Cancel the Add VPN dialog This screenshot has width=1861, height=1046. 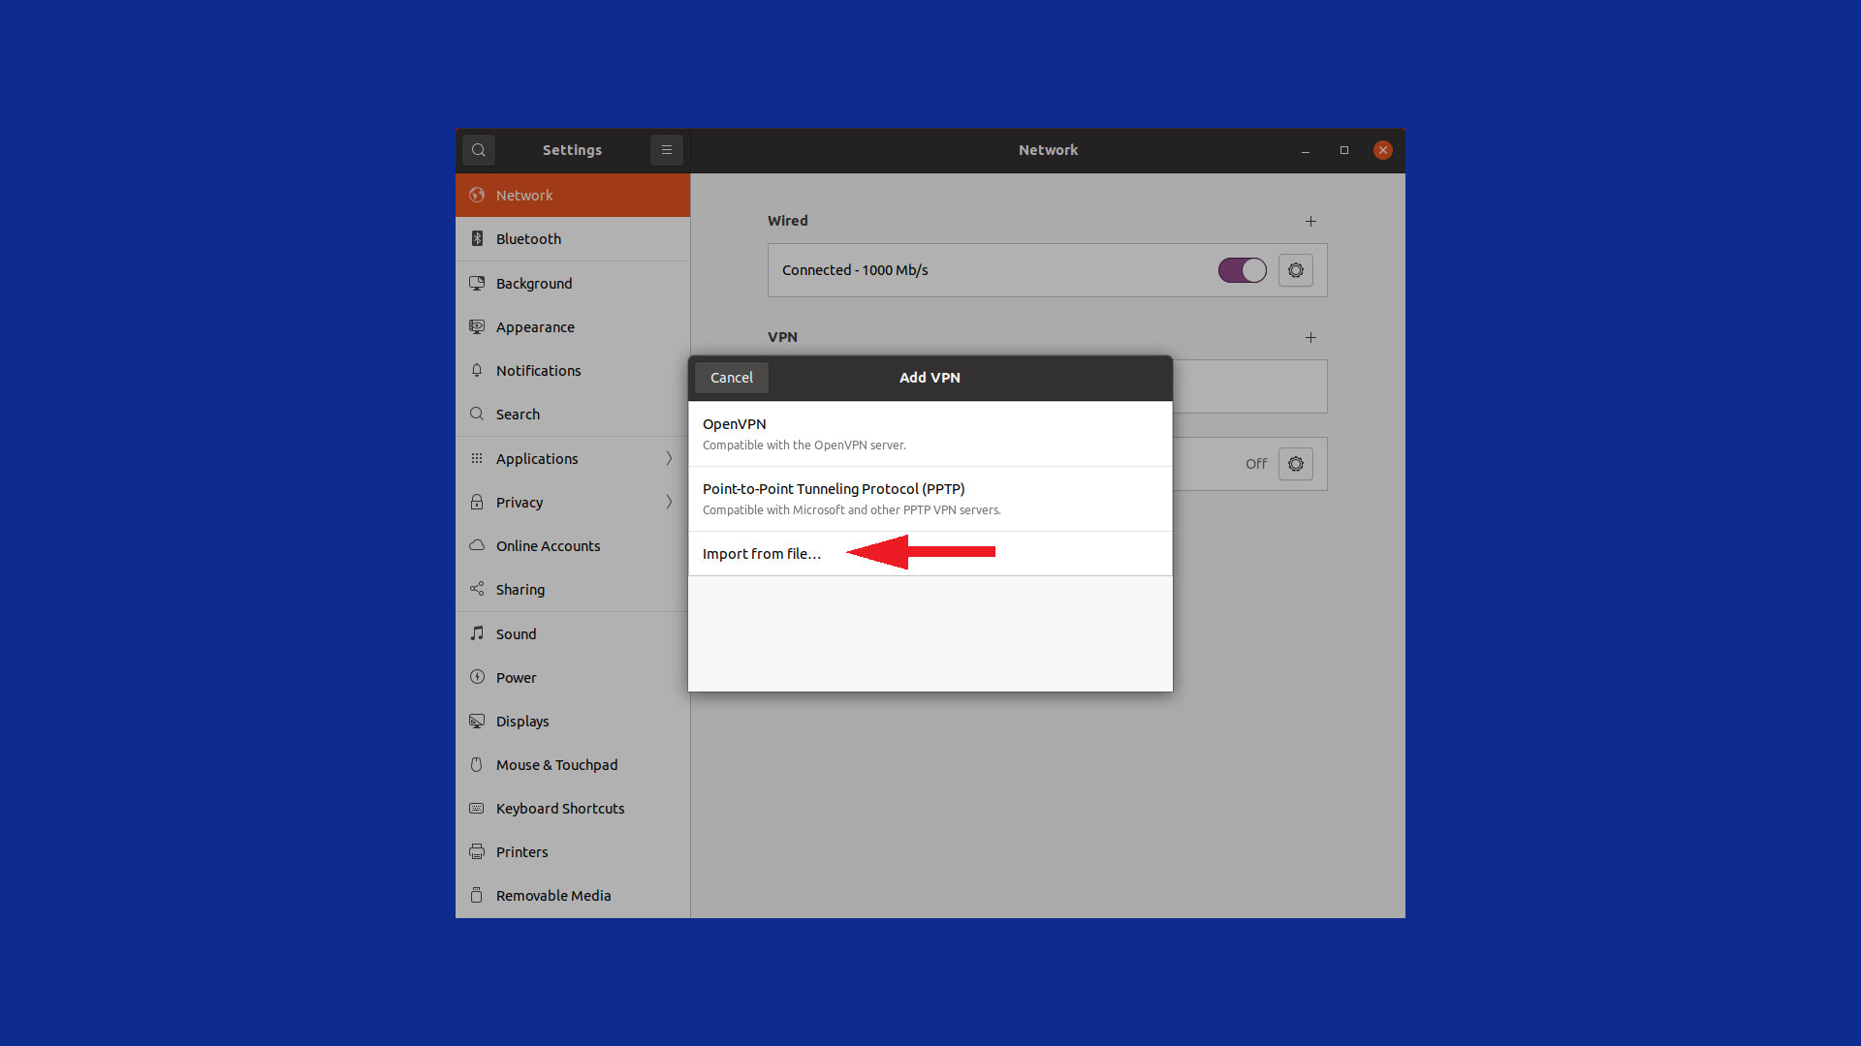[732, 378]
